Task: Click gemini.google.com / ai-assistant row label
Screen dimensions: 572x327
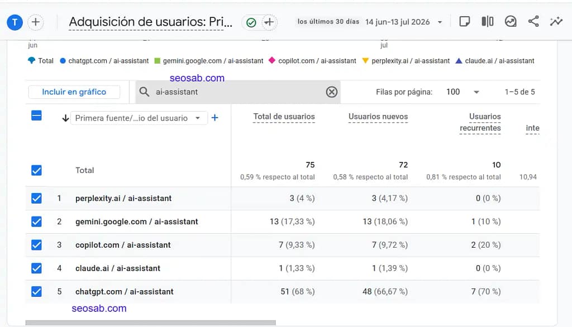Action: tap(137, 222)
